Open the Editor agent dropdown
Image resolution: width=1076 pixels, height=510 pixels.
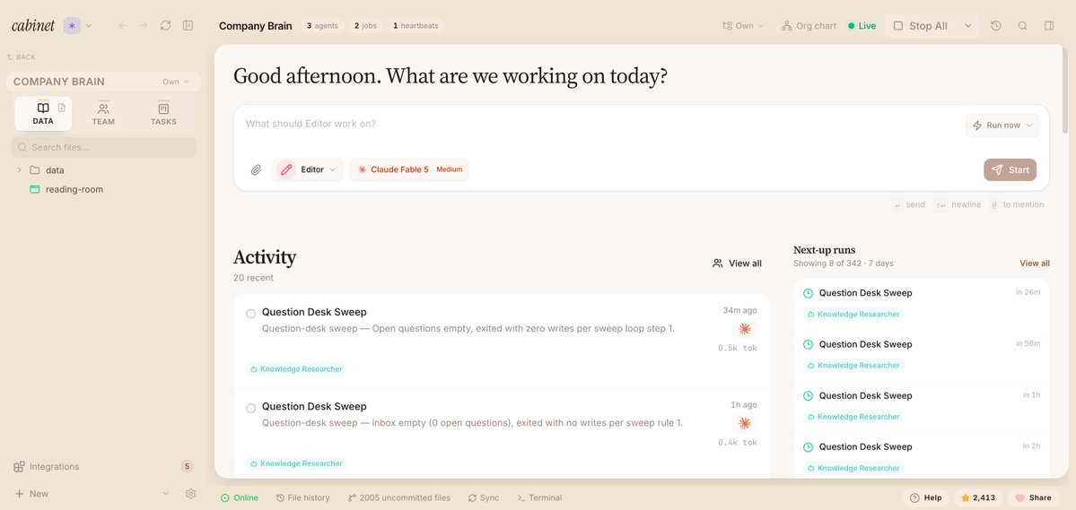coord(308,169)
